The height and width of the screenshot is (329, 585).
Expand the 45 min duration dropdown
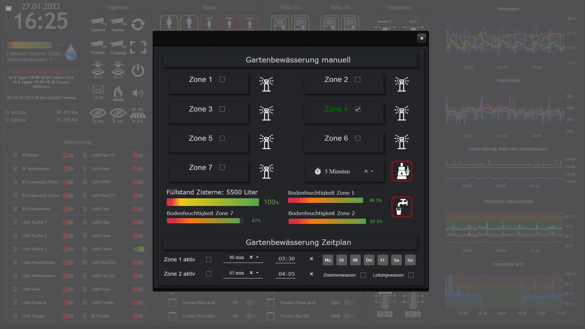(257, 273)
